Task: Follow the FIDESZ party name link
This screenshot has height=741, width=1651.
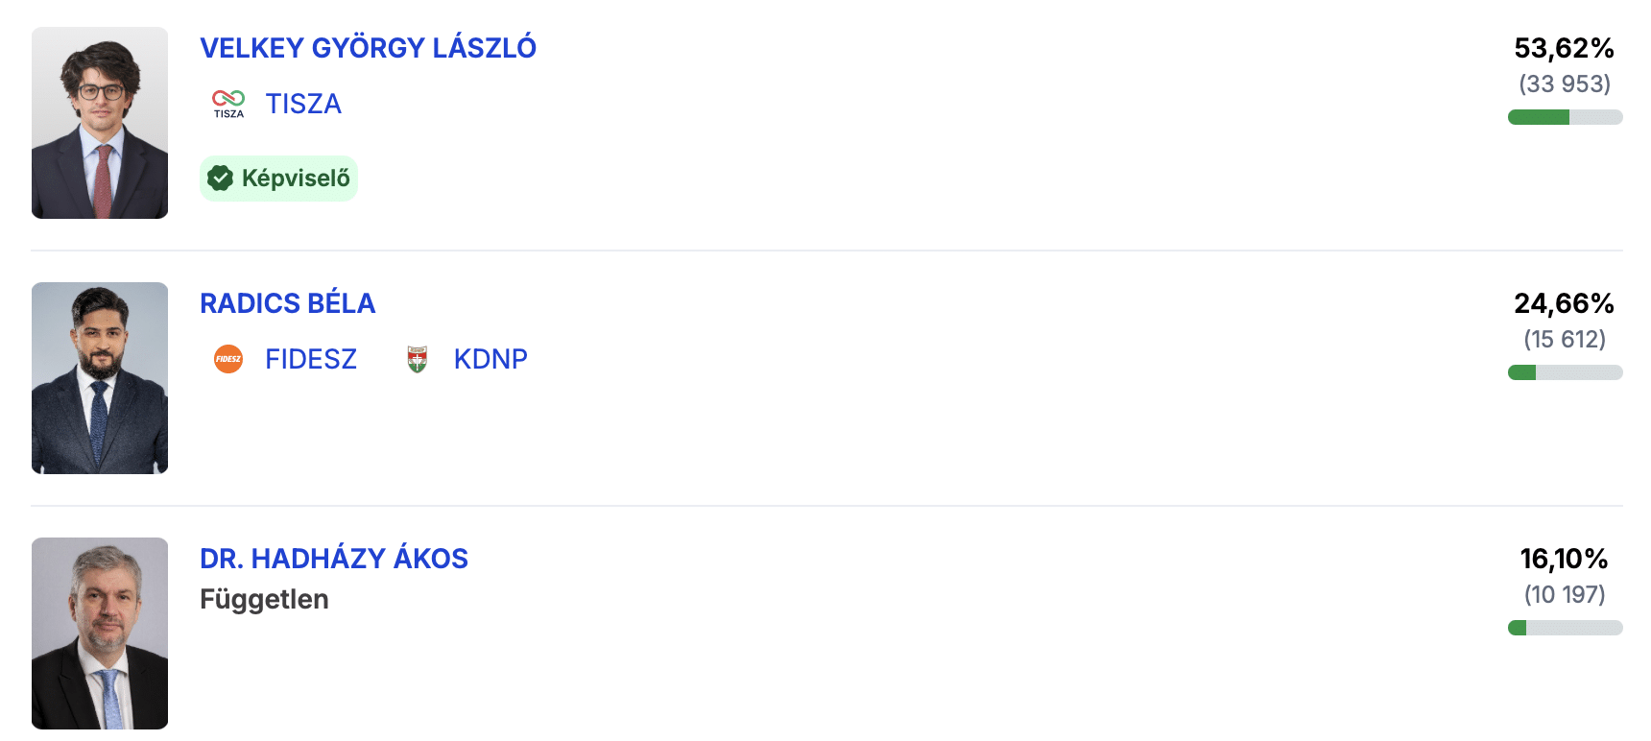Action: tap(311, 359)
